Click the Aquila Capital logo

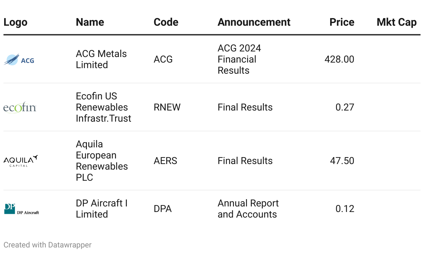(21, 161)
